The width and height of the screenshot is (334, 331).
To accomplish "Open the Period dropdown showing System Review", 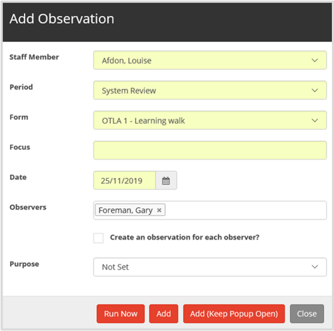I will [210, 90].
